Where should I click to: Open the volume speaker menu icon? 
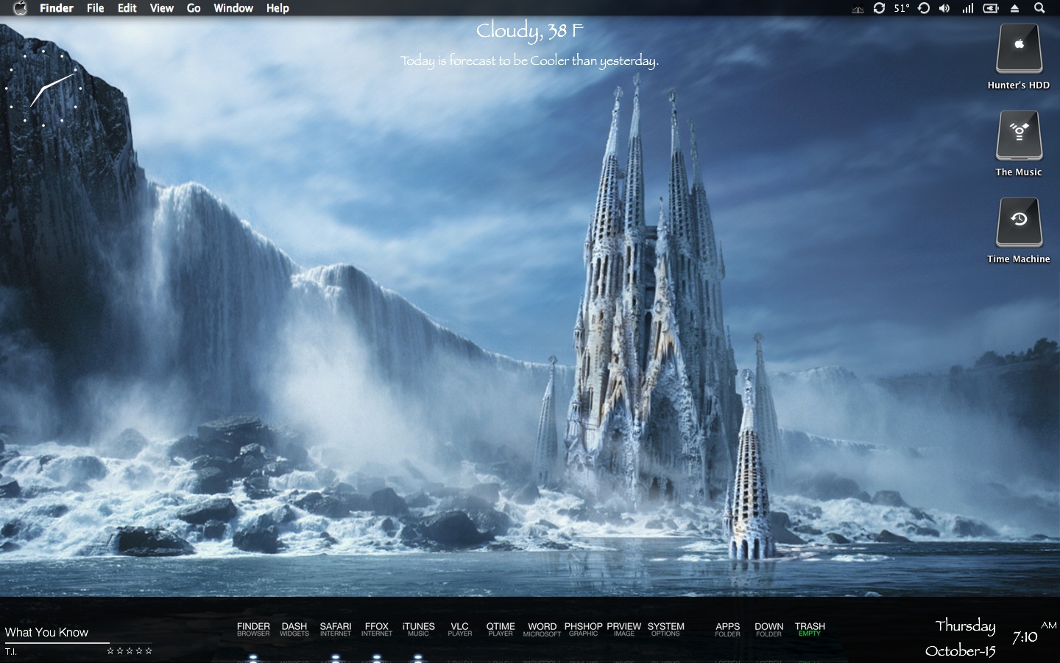945,8
